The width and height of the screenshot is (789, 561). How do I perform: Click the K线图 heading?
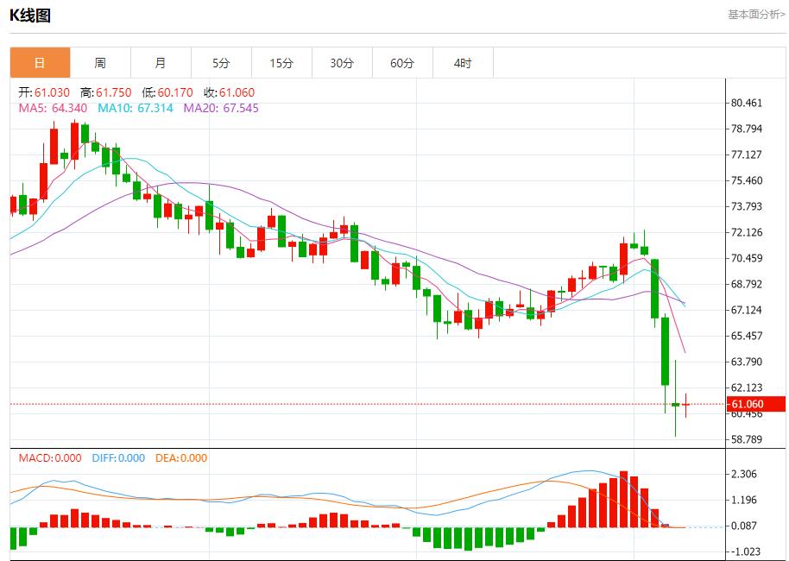pos(30,15)
